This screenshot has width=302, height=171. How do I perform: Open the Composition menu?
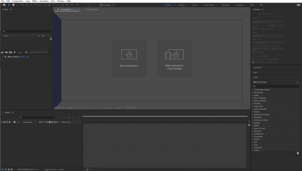click(17, 1)
